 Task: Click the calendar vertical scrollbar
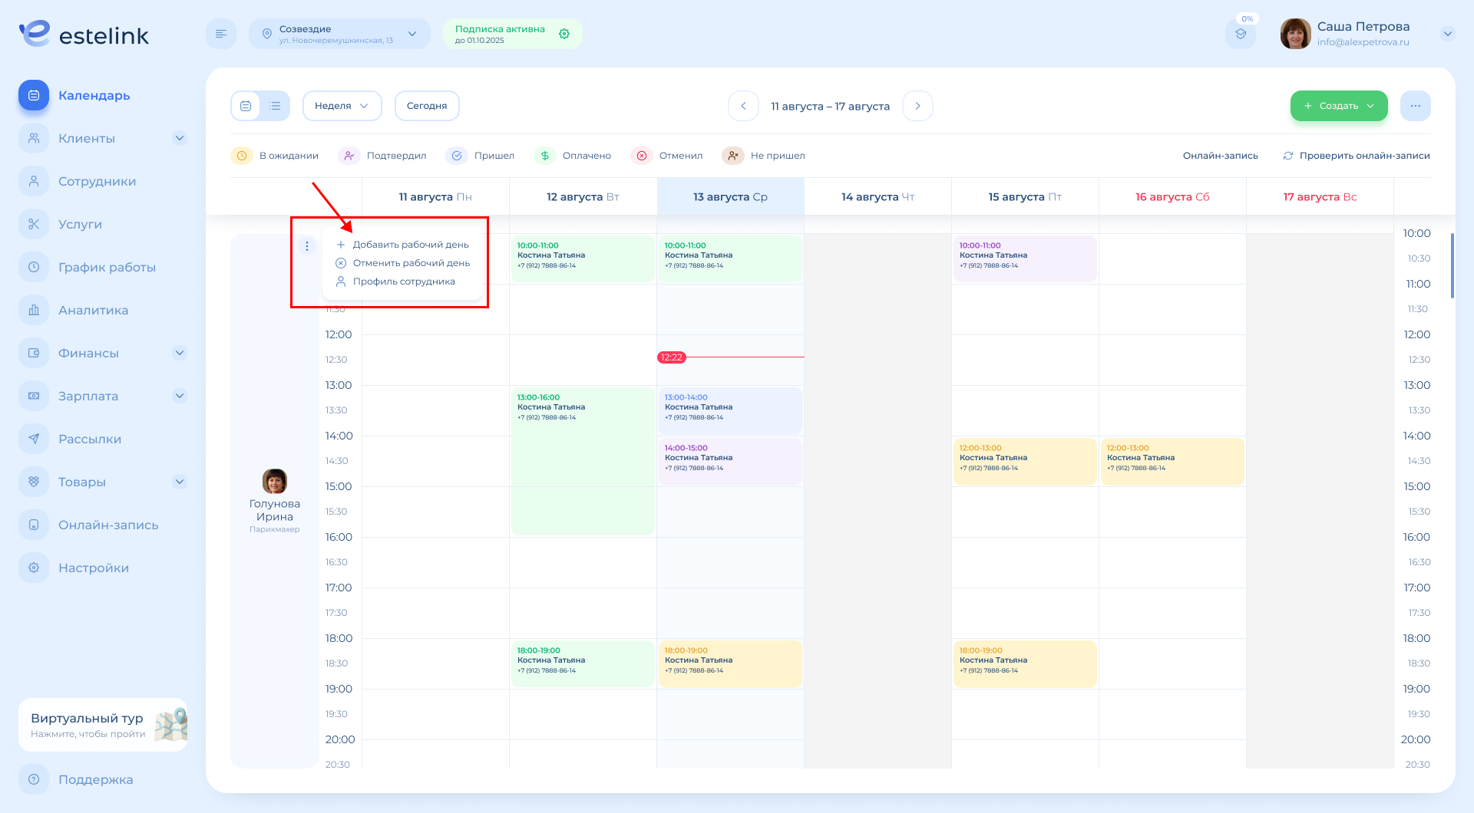tap(1452, 265)
